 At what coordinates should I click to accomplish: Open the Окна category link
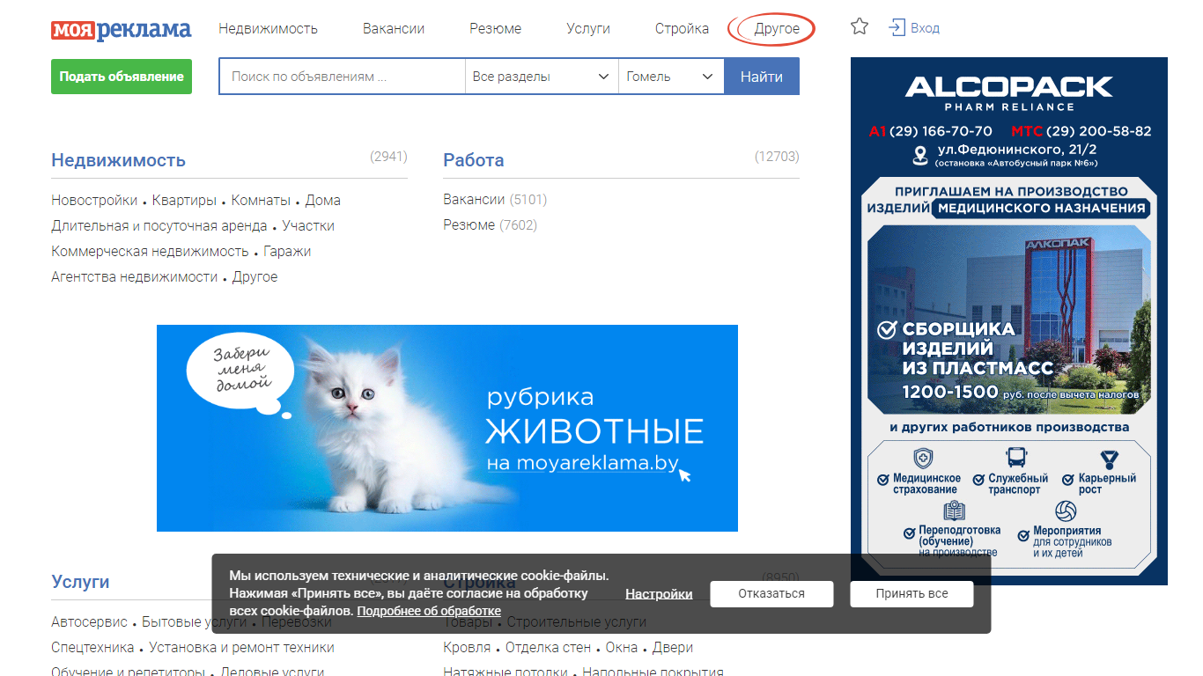pos(622,647)
